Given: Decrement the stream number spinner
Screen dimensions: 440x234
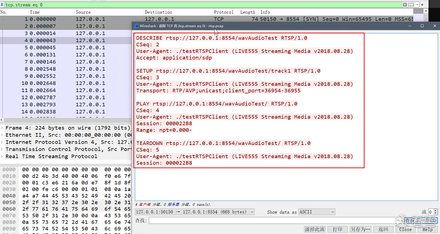Looking at the screenshot, I should tap(435, 213).
